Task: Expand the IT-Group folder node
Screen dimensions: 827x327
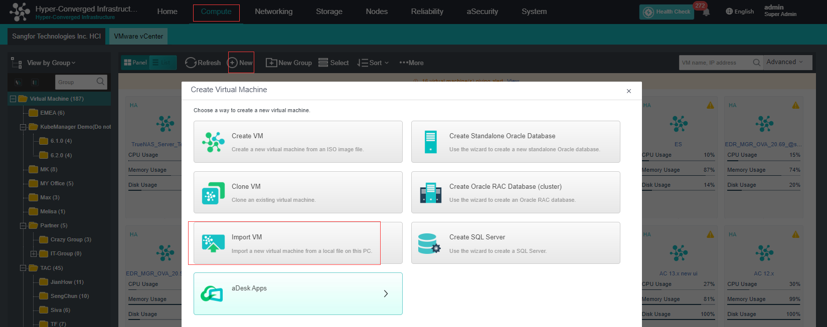Action: 34,254
